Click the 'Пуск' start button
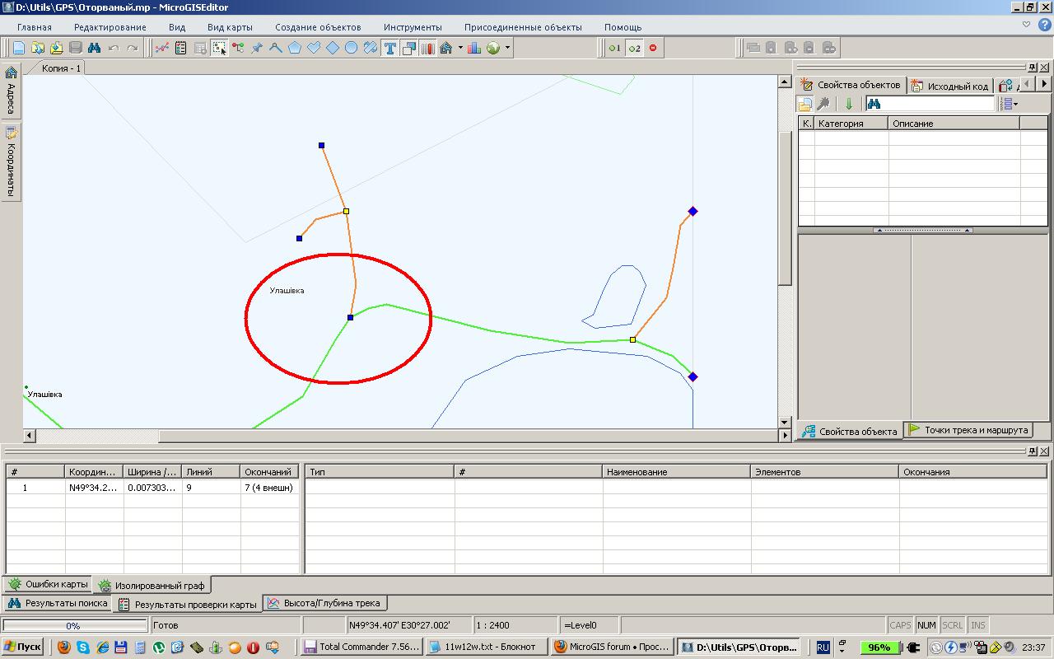Image resolution: width=1054 pixels, height=659 pixels. [22, 647]
